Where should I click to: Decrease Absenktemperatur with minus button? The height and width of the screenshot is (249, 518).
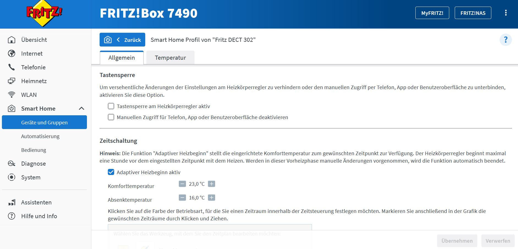182,198
